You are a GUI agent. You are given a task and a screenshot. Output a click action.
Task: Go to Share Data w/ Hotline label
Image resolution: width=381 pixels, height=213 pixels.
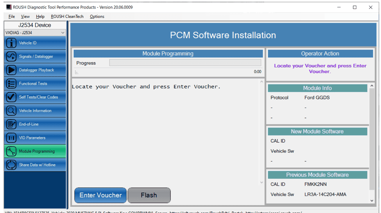[x=37, y=165]
